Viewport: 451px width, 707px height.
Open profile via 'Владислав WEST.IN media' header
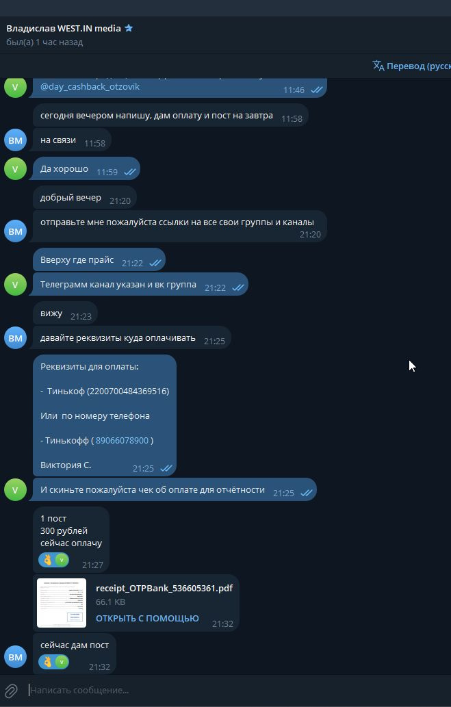click(x=64, y=29)
